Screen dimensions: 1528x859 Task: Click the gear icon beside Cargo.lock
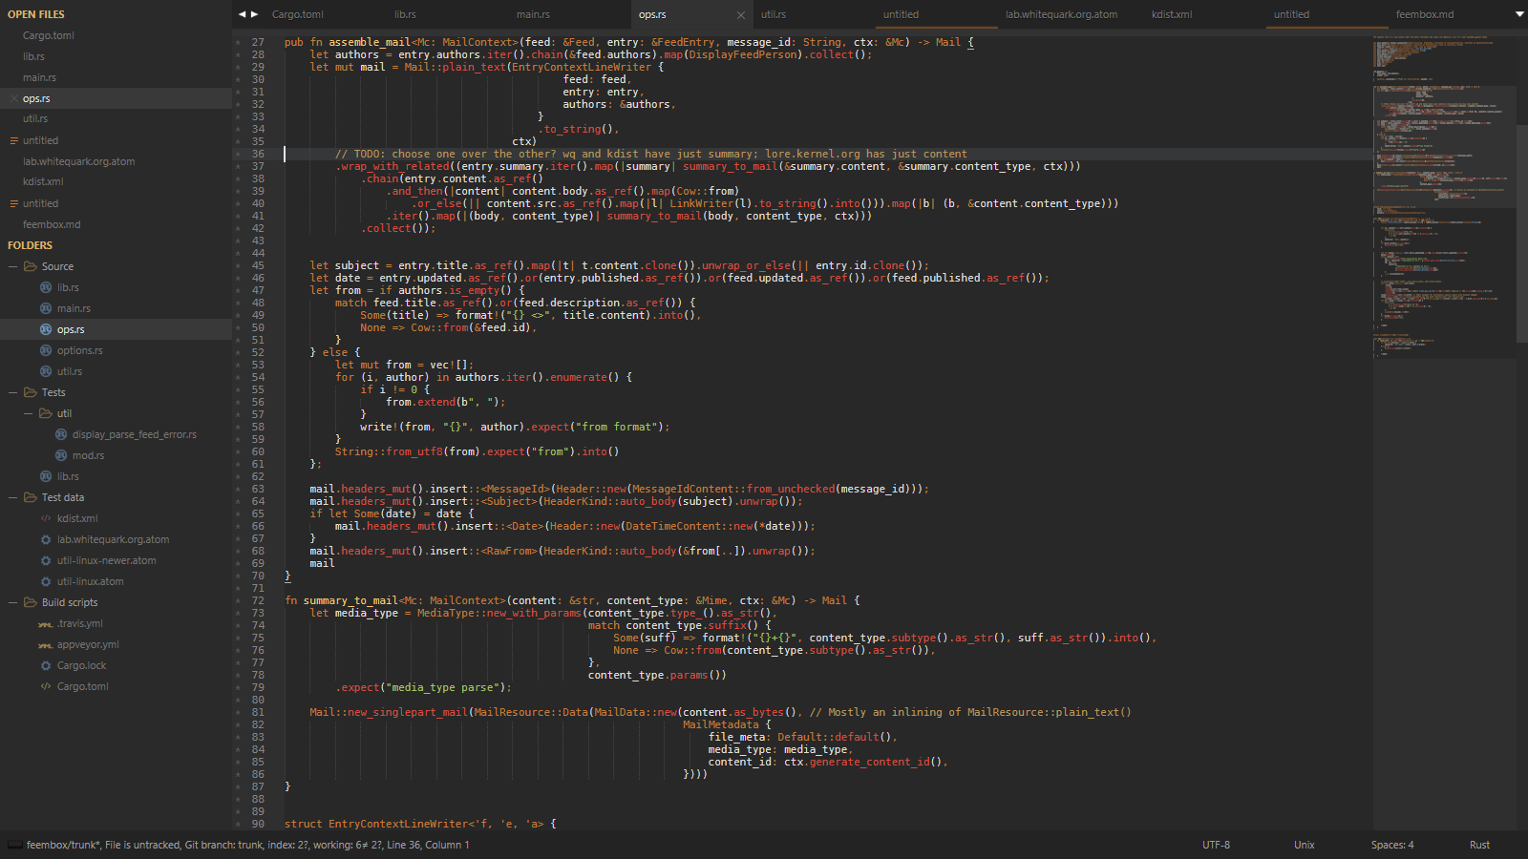(46, 665)
